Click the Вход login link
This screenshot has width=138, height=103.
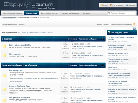click(x=105, y=5)
